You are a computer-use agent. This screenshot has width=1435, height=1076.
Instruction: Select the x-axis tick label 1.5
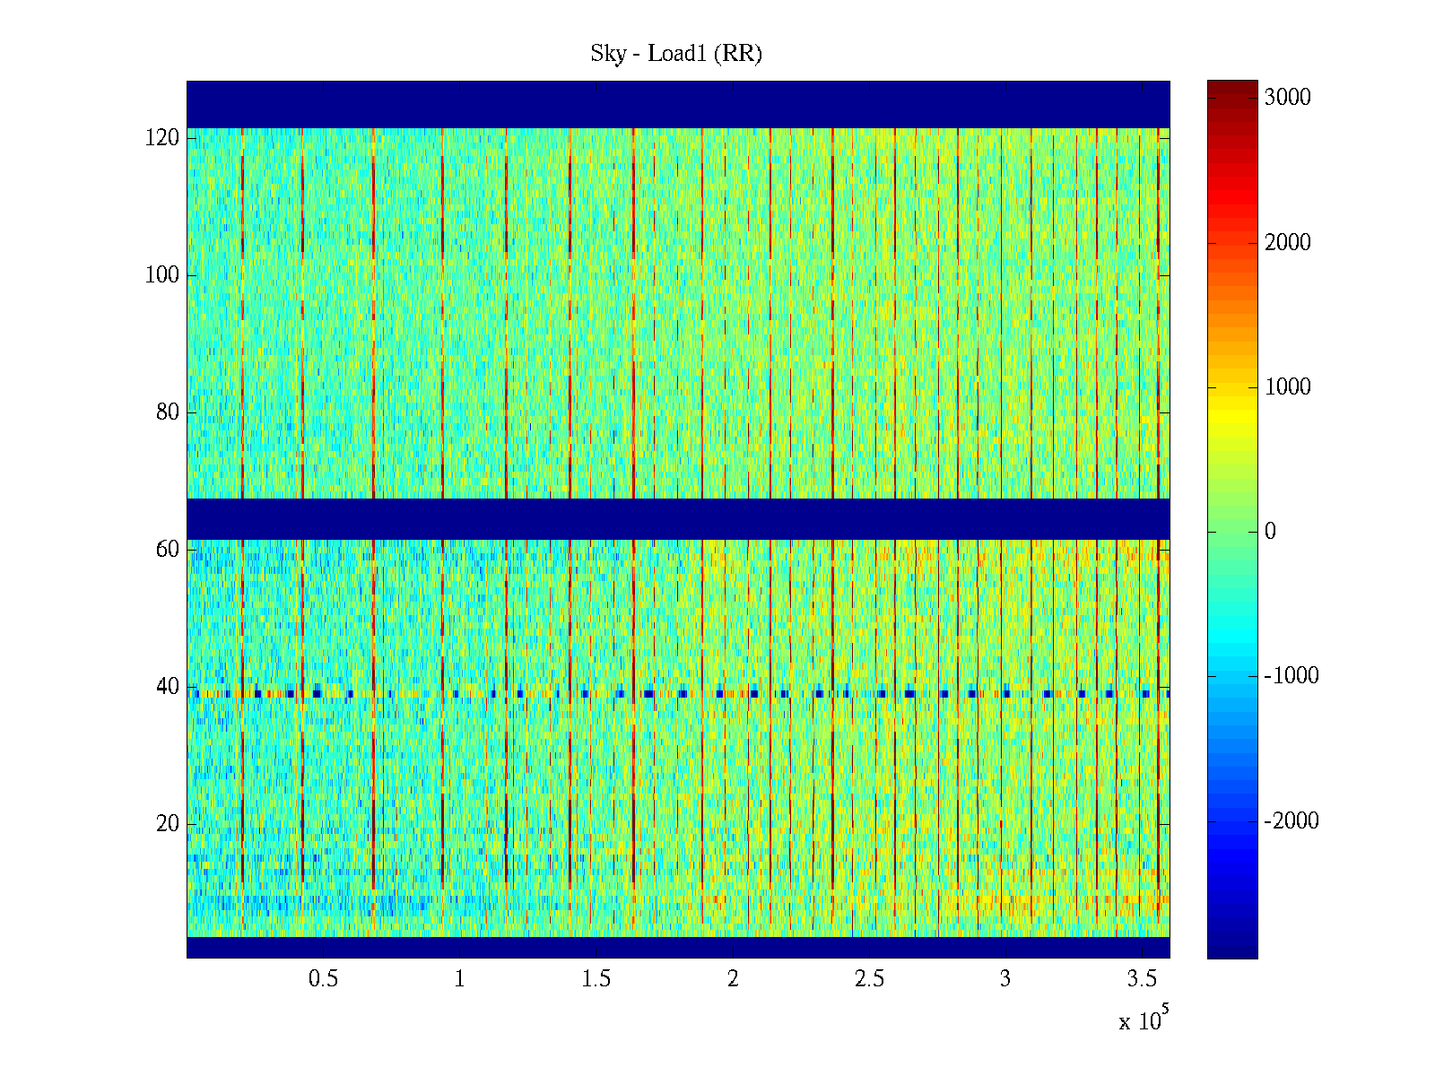[x=596, y=979]
